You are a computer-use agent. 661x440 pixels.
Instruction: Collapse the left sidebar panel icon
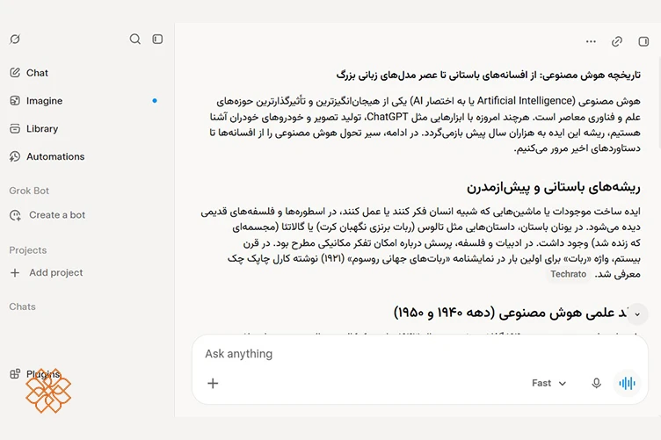157,40
